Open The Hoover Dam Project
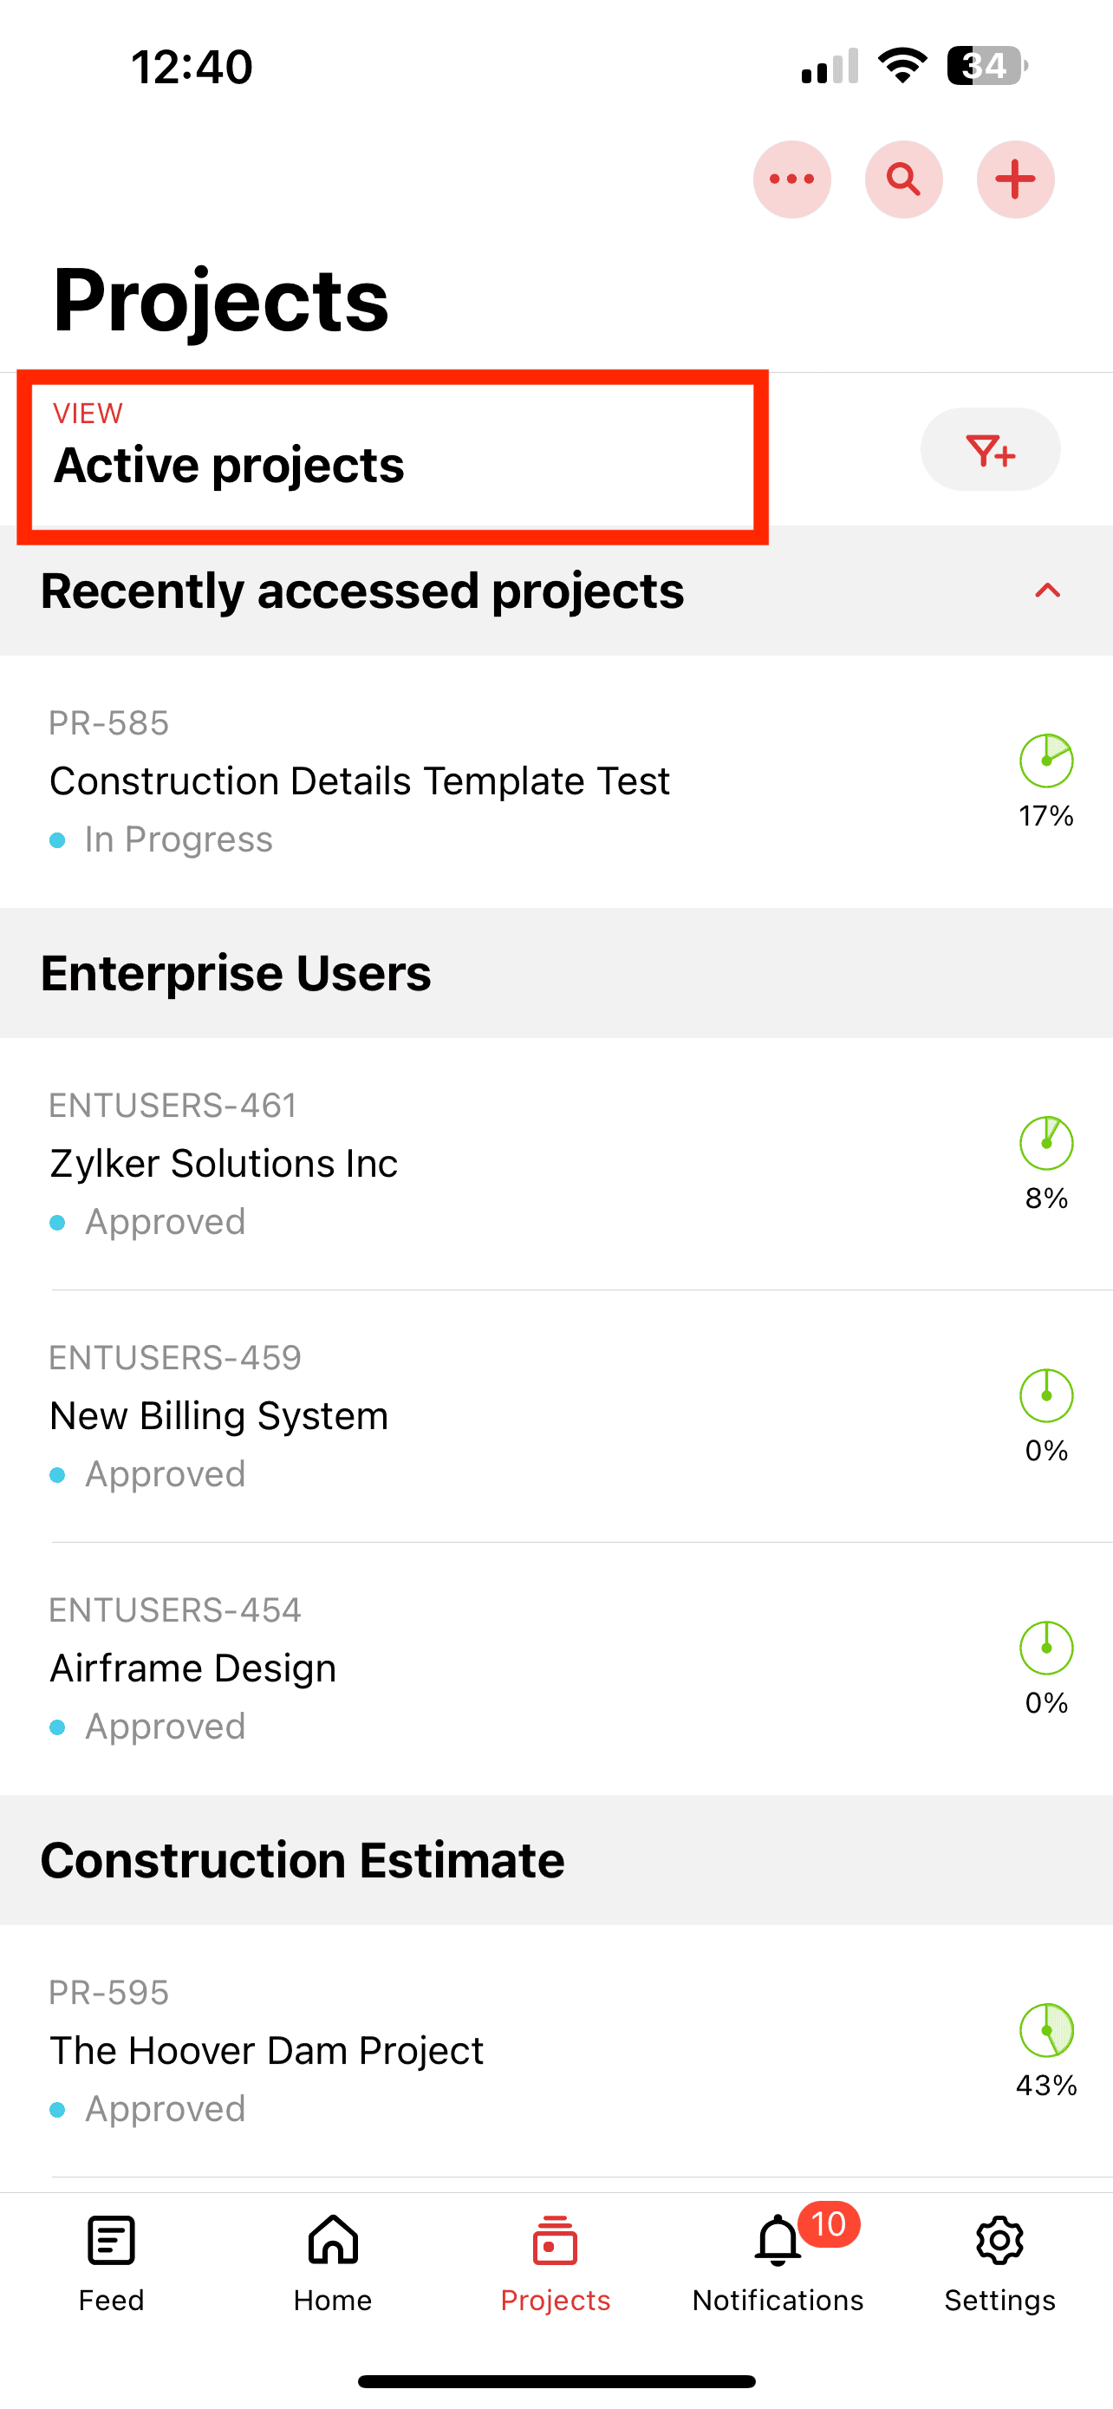The width and height of the screenshot is (1113, 2409). pos(266,2050)
